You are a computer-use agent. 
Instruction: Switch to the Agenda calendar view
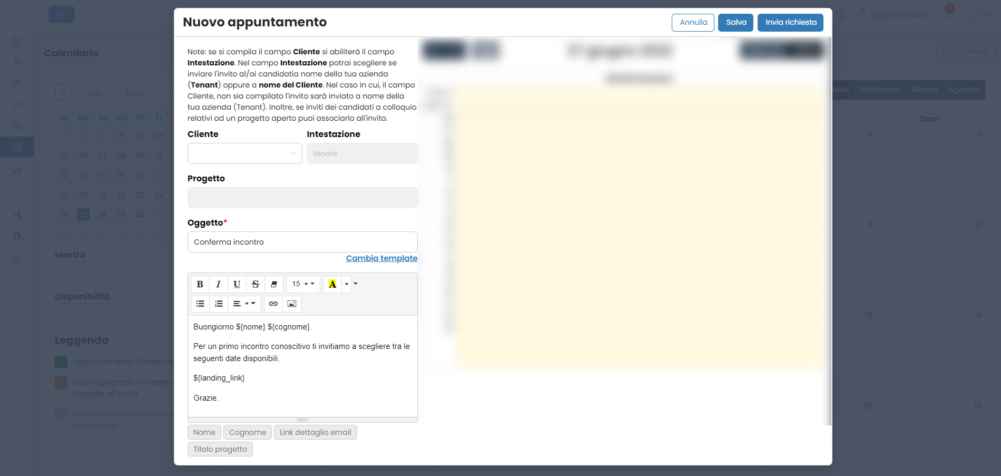tap(964, 90)
